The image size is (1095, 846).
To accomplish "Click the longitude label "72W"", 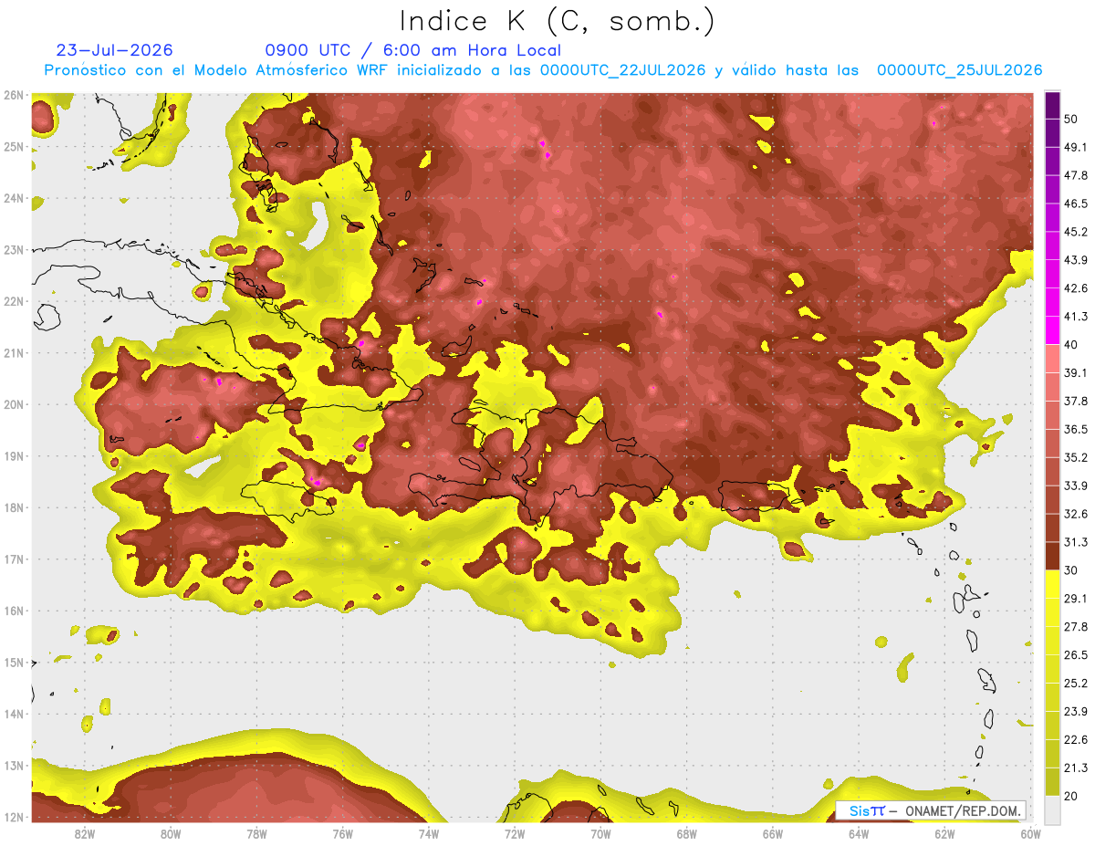I will [x=515, y=833].
